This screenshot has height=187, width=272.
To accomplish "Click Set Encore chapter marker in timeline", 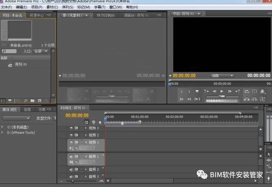I will (93, 122).
